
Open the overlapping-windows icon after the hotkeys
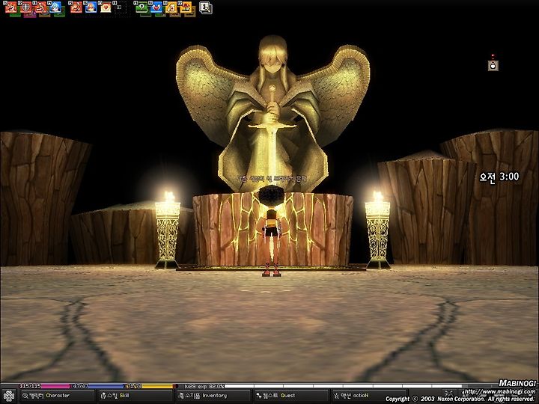(x=206, y=7)
